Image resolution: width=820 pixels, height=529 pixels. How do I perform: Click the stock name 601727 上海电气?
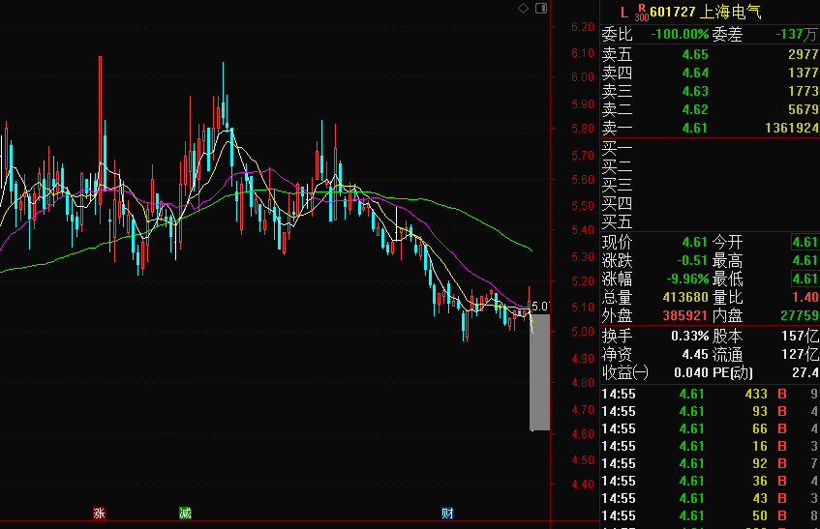(x=706, y=12)
